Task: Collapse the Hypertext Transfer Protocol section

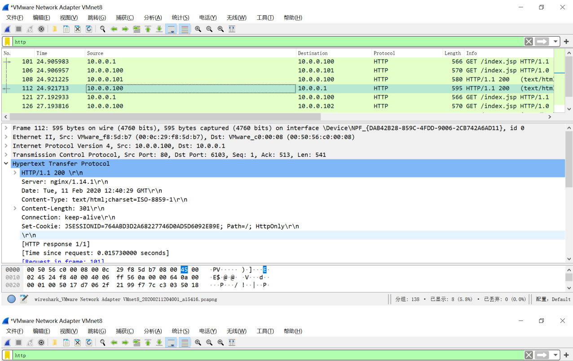Action: [x=6, y=164]
